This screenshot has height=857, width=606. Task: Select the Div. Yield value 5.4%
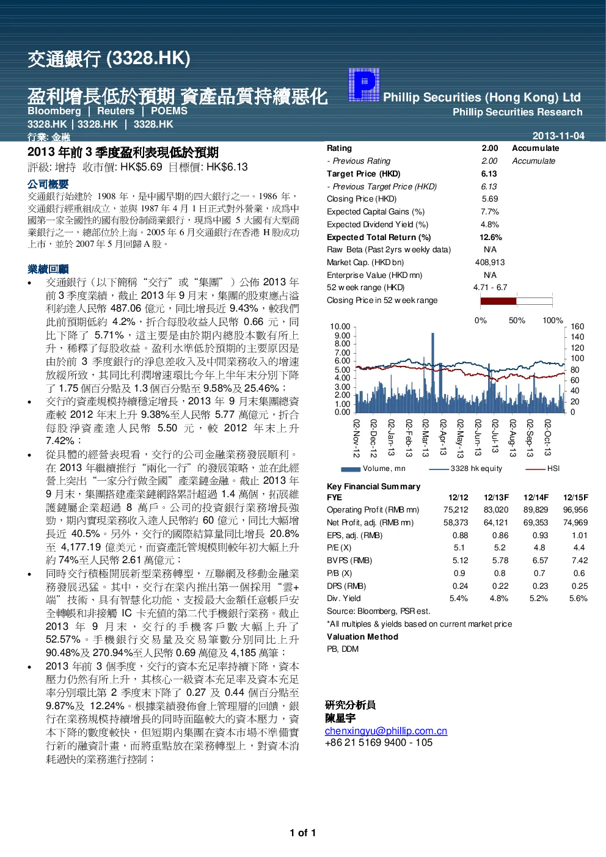(459, 599)
